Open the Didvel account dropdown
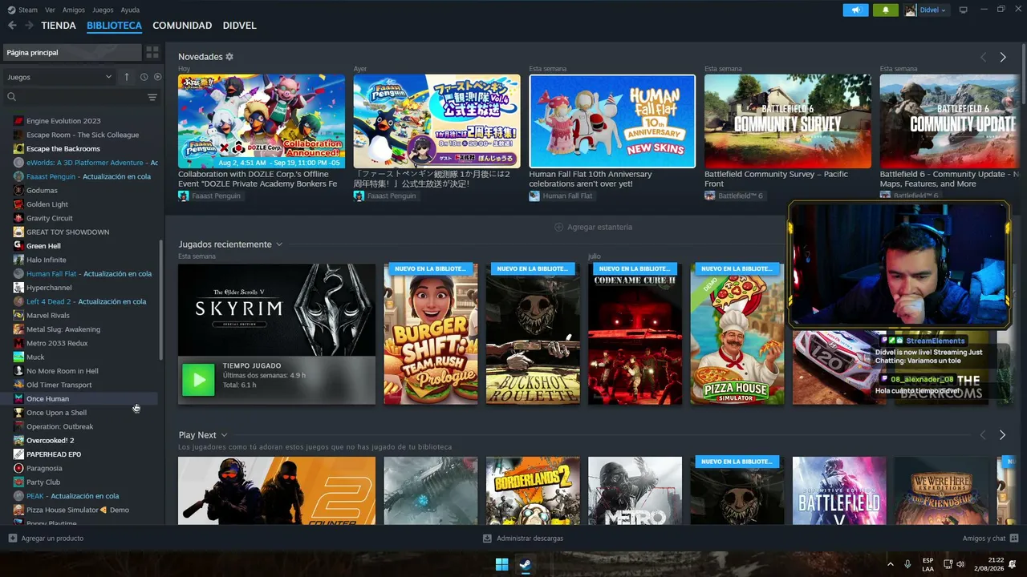Image resolution: width=1027 pixels, height=577 pixels. tap(926, 10)
